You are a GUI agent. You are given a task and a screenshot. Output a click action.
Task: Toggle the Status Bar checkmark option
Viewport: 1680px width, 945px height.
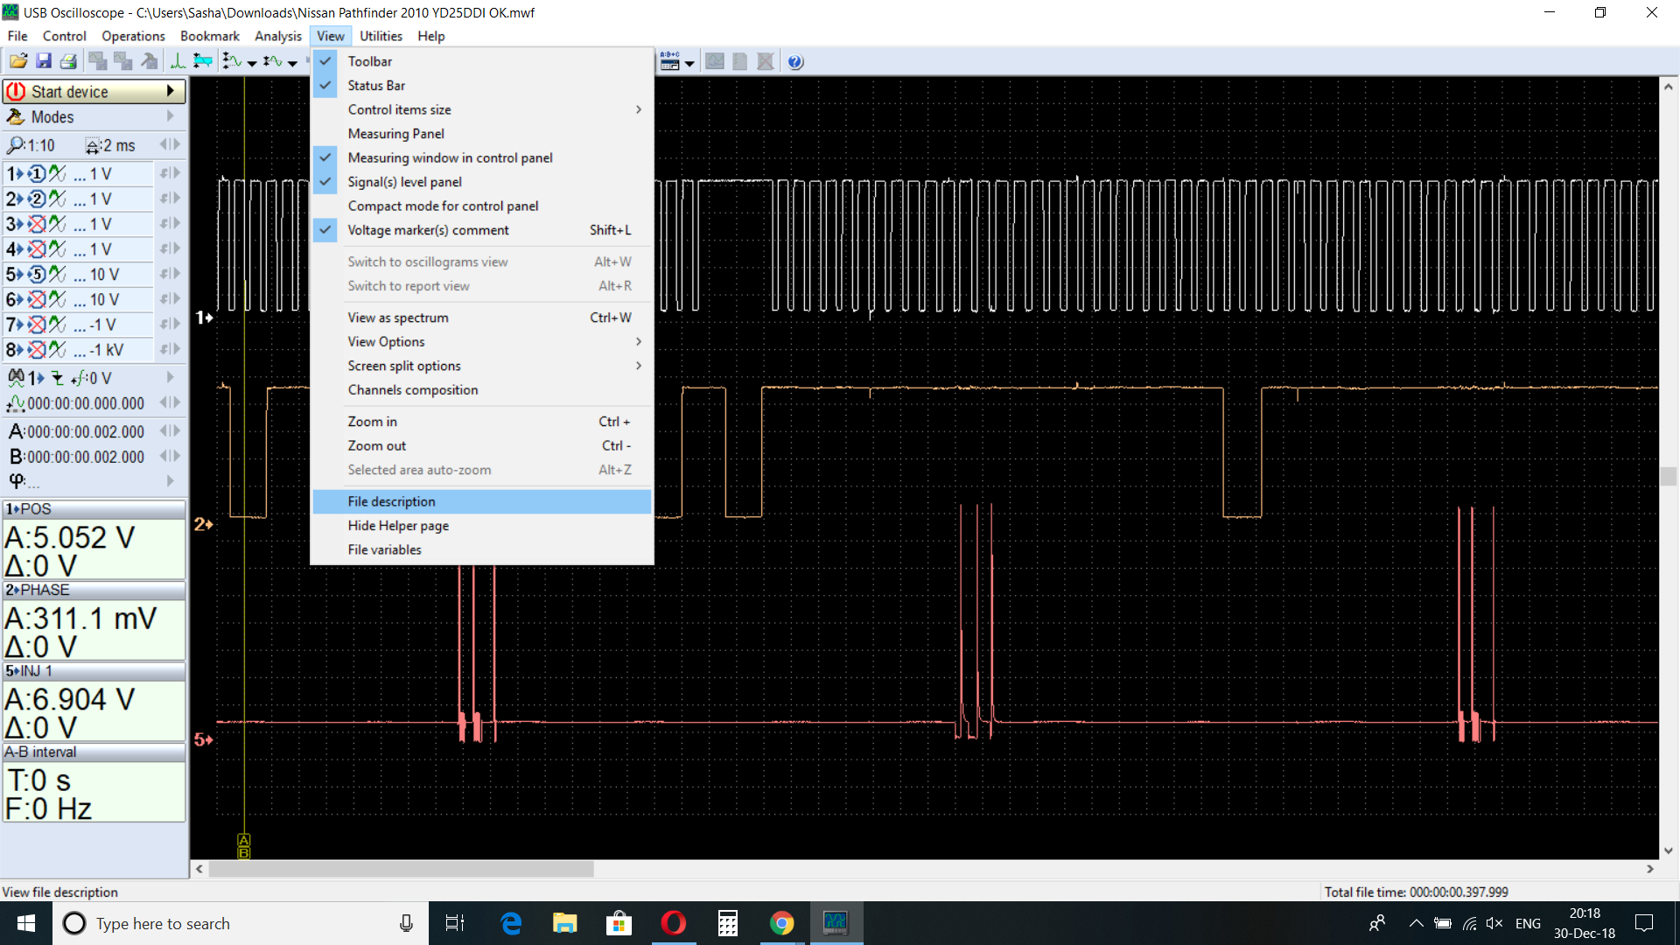[376, 86]
